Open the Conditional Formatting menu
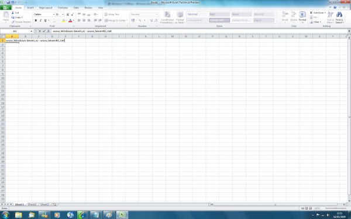The width and height of the screenshot is (351, 219). (x=167, y=18)
